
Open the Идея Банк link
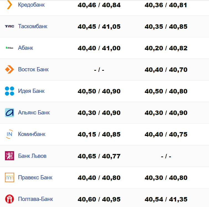pos(31,91)
